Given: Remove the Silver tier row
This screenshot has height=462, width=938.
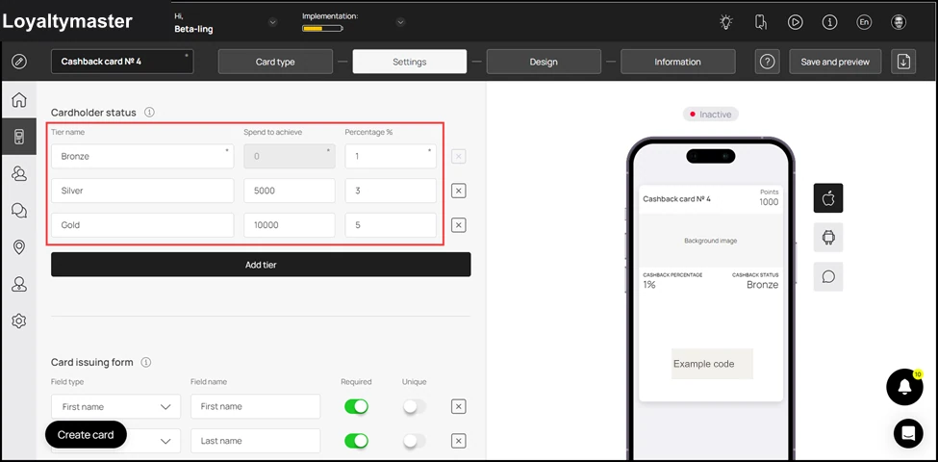Looking at the screenshot, I should tap(458, 191).
